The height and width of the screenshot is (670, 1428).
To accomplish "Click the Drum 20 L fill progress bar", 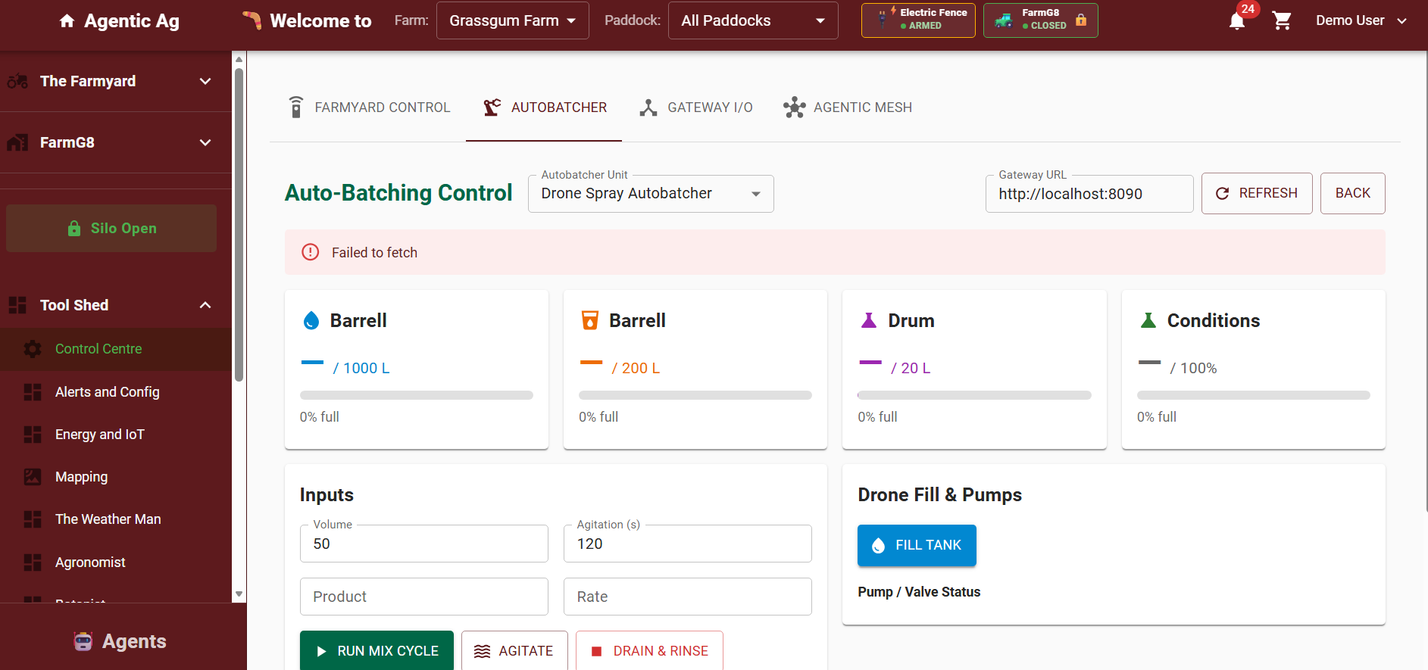I will coord(974,395).
